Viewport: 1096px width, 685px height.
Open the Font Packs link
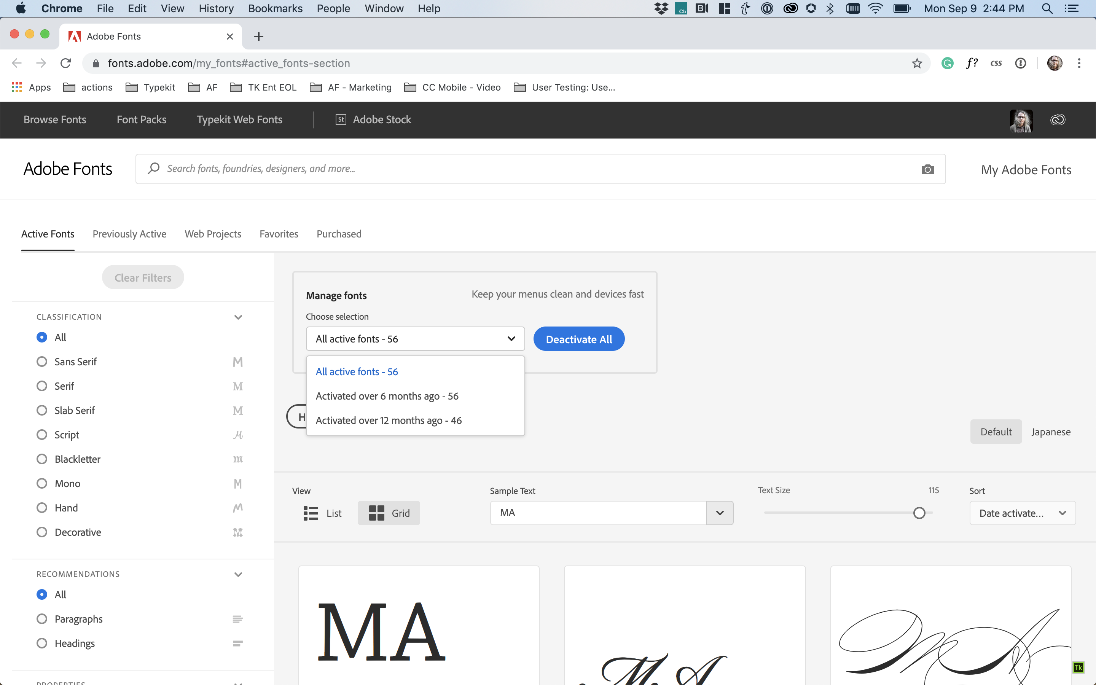coord(141,119)
